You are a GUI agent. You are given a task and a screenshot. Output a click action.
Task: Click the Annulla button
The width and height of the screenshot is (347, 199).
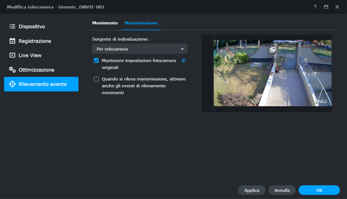coord(282,190)
